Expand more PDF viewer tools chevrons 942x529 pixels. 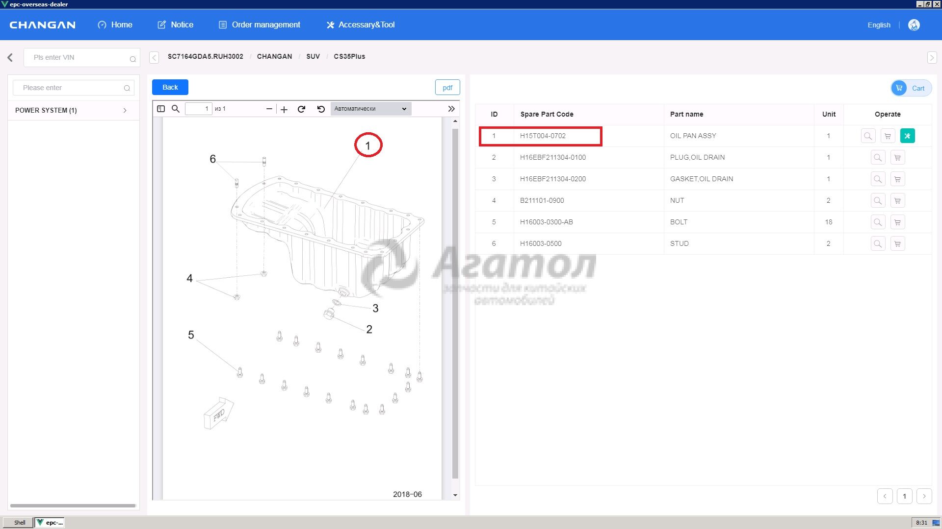click(x=451, y=109)
